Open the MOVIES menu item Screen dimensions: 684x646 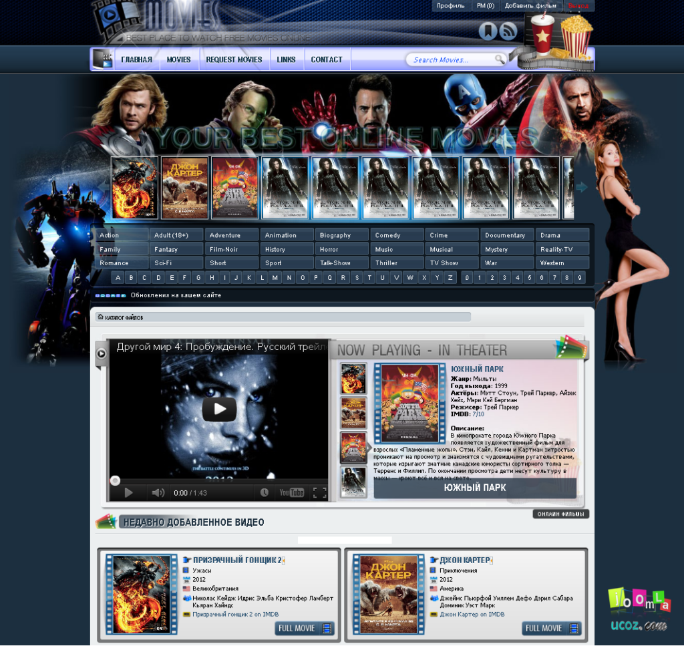tap(179, 59)
